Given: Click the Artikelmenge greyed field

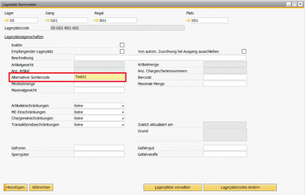Looking at the screenshot, I should (225, 64).
